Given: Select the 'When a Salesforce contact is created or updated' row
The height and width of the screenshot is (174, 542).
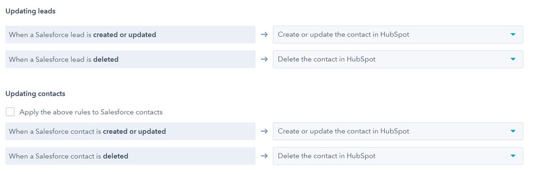Looking at the screenshot, I should pyautogui.click(x=130, y=131).
